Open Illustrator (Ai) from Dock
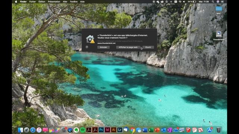 pos(114,130)
